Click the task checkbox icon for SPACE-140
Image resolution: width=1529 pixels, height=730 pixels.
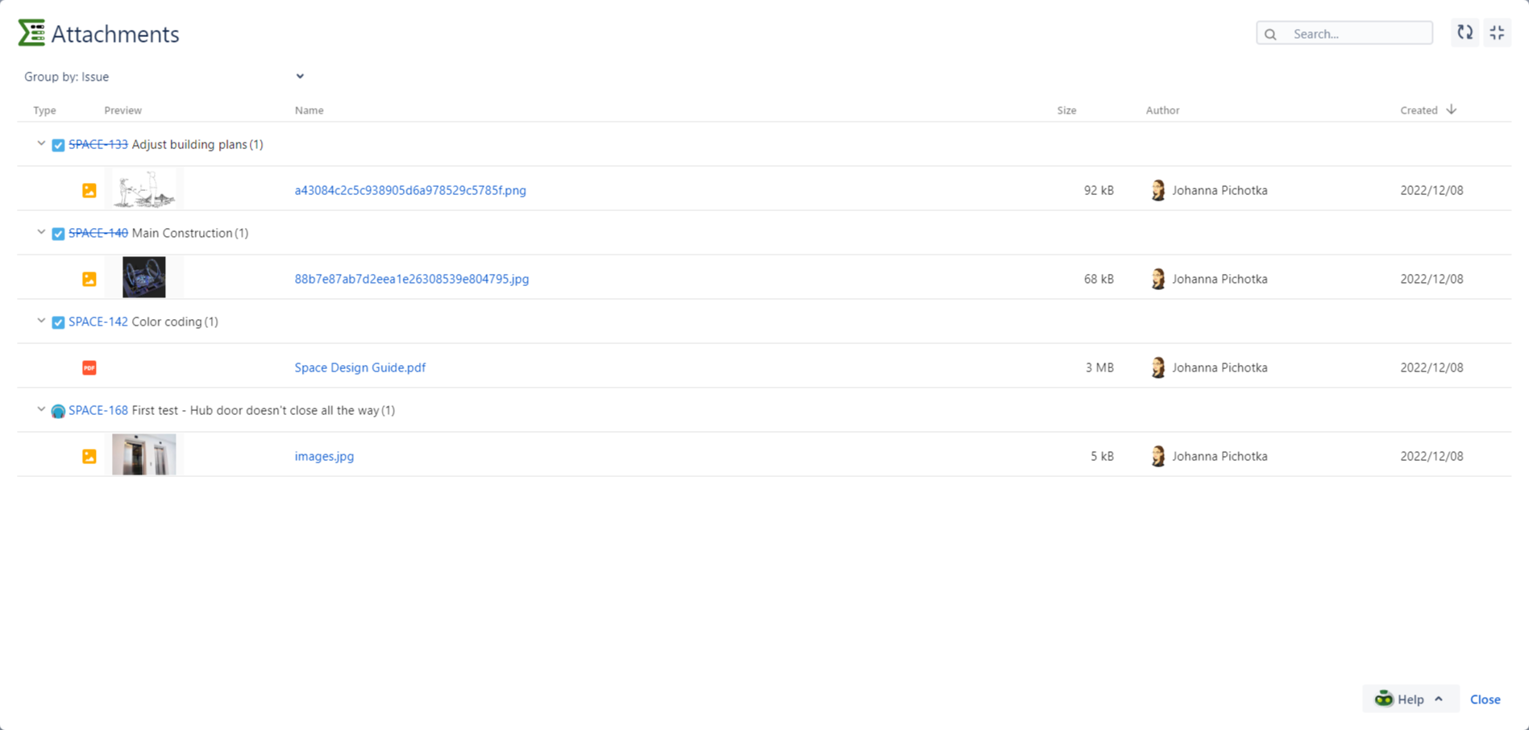point(58,234)
